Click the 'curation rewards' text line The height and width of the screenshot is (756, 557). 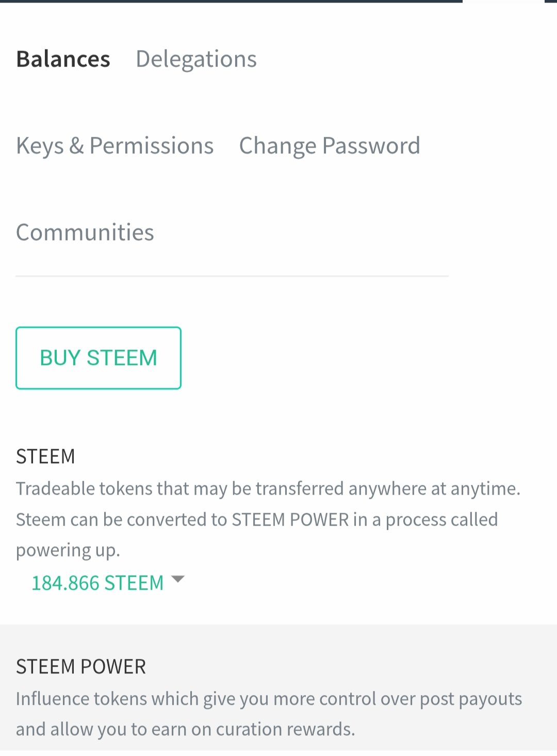186,729
